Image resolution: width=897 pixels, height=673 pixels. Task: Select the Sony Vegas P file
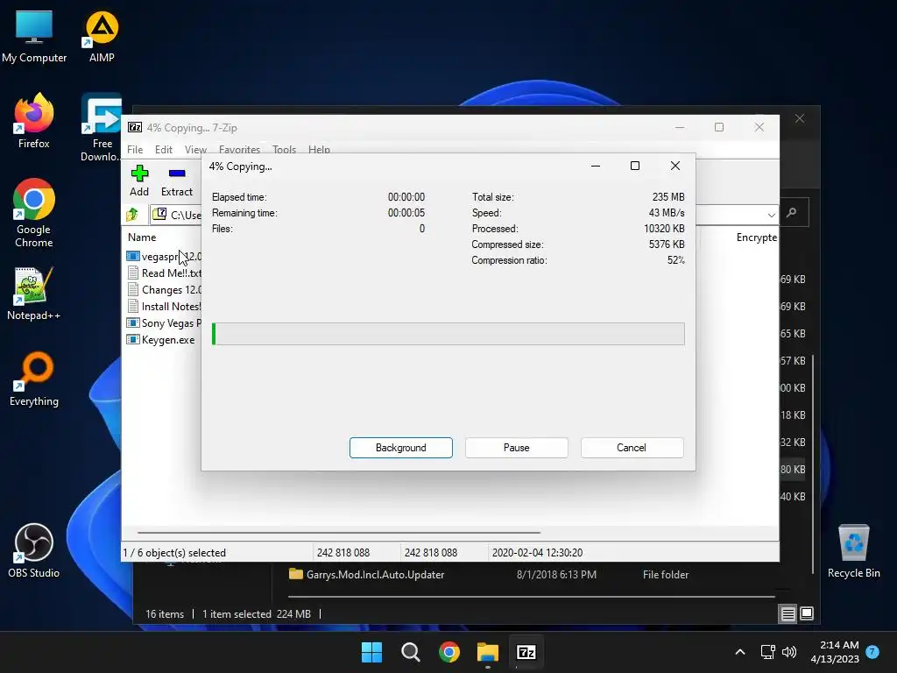pos(164,322)
